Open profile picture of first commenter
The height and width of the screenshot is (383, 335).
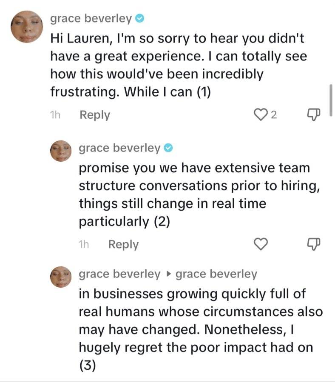point(27,26)
